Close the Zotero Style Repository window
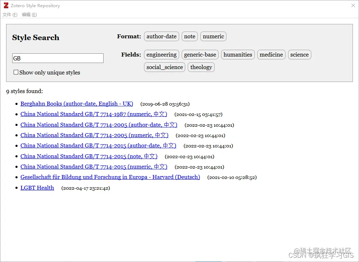Screen dimensions: 359x262 353,5
